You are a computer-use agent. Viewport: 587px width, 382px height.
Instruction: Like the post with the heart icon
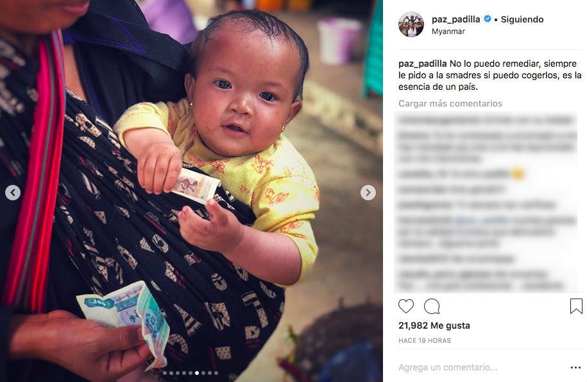pos(406,306)
